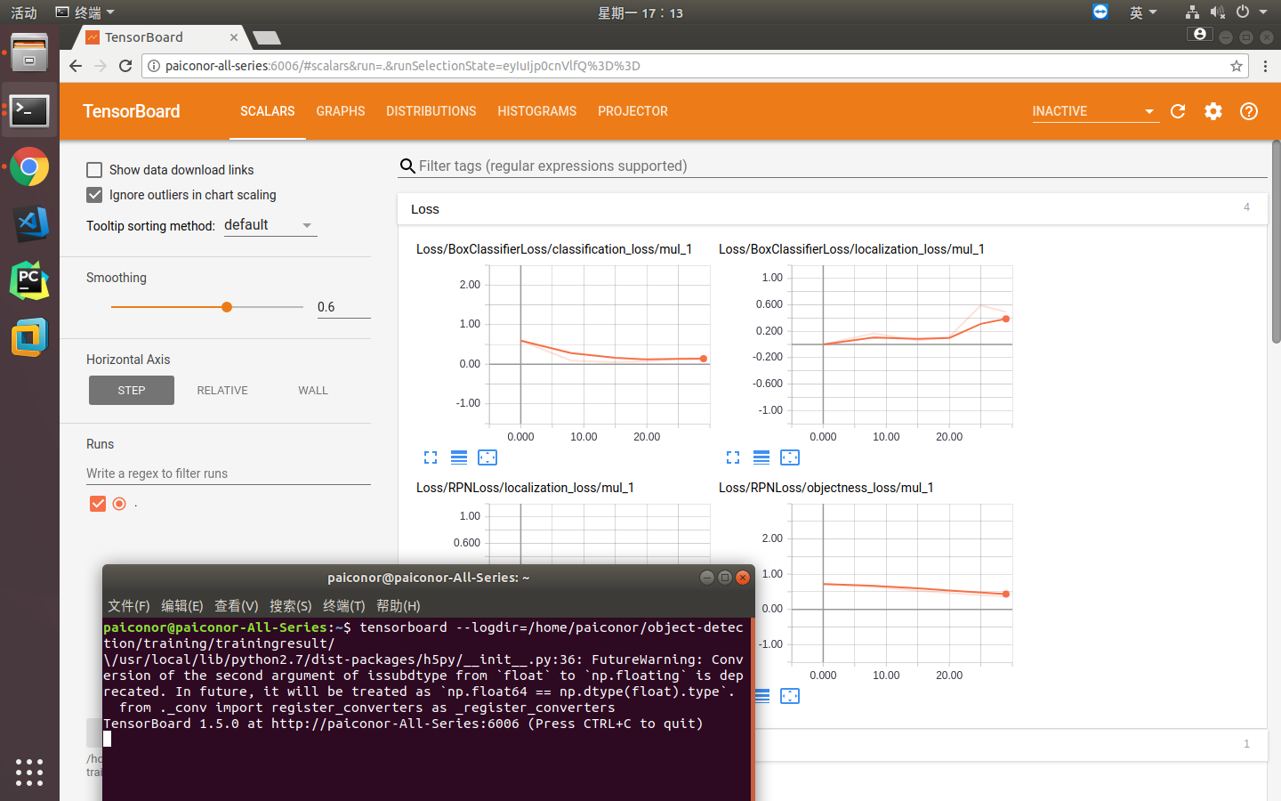Switch to GRAPHS tab
This screenshot has width=1281, height=801.
pyautogui.click(x=341, y=111)
